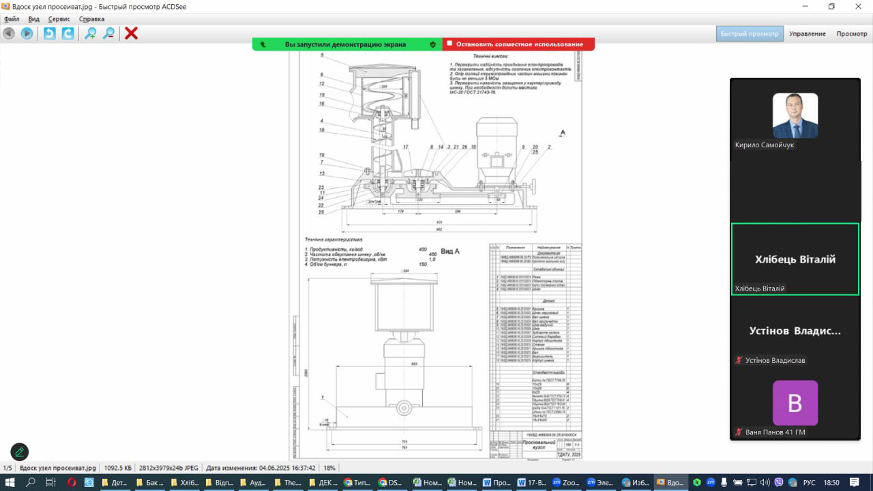Go to the previous image
The width and height of the screenshot is (873, 491).
click(x=9, y=33)
